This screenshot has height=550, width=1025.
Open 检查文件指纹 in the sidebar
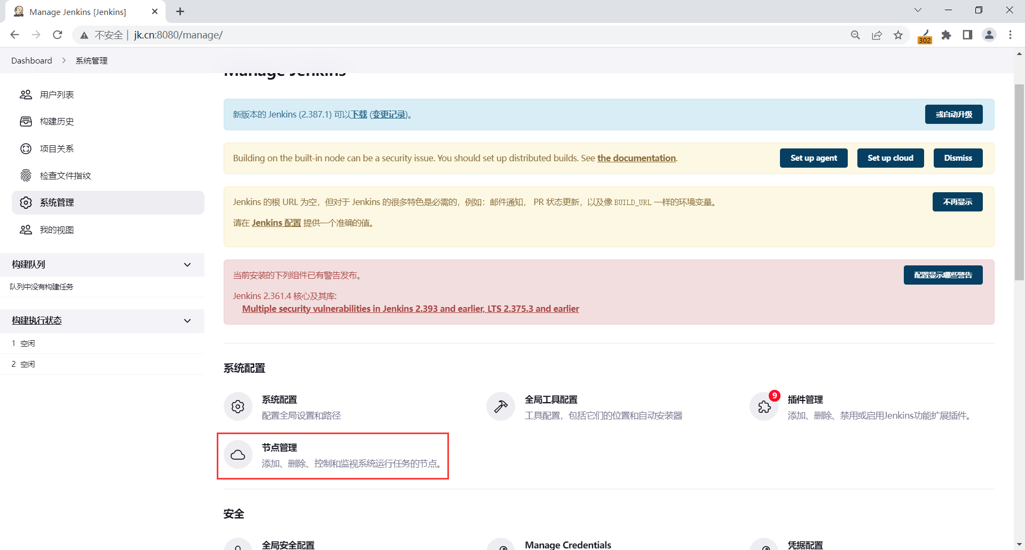(108, 176)
